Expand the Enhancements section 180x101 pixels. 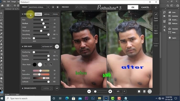click(x=23, y=88)
